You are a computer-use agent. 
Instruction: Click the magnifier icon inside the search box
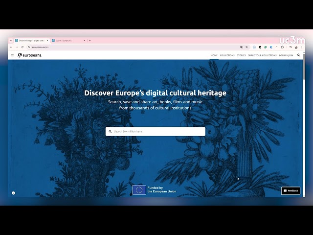(110, 132)
